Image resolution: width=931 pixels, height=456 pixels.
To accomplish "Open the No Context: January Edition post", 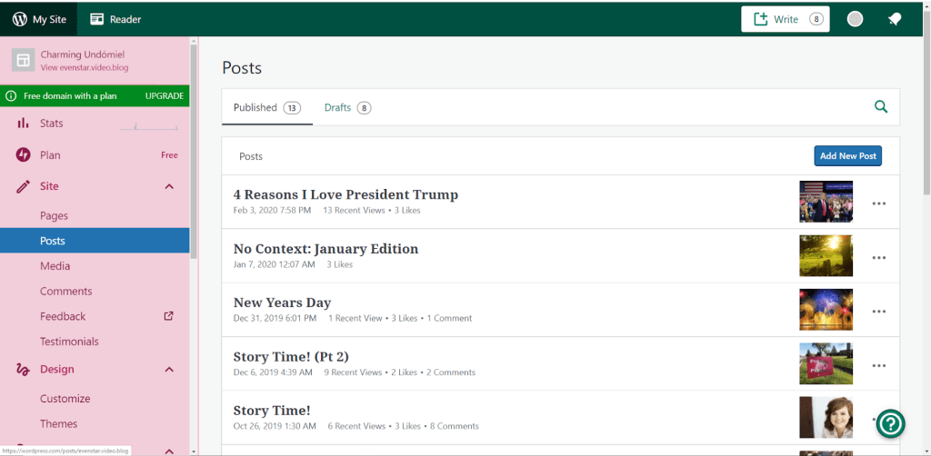I will pos(325,249).
